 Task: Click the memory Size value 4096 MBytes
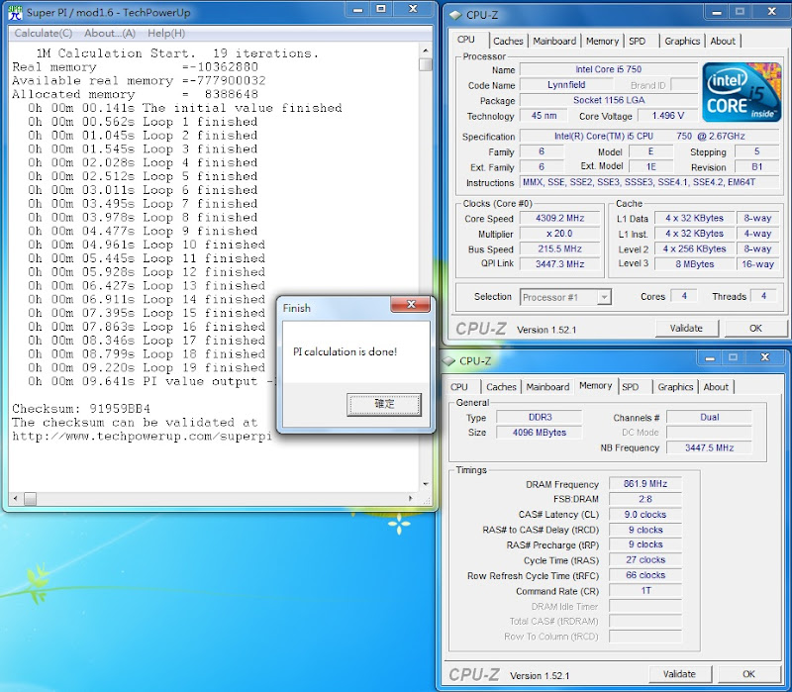pos(539,433)
